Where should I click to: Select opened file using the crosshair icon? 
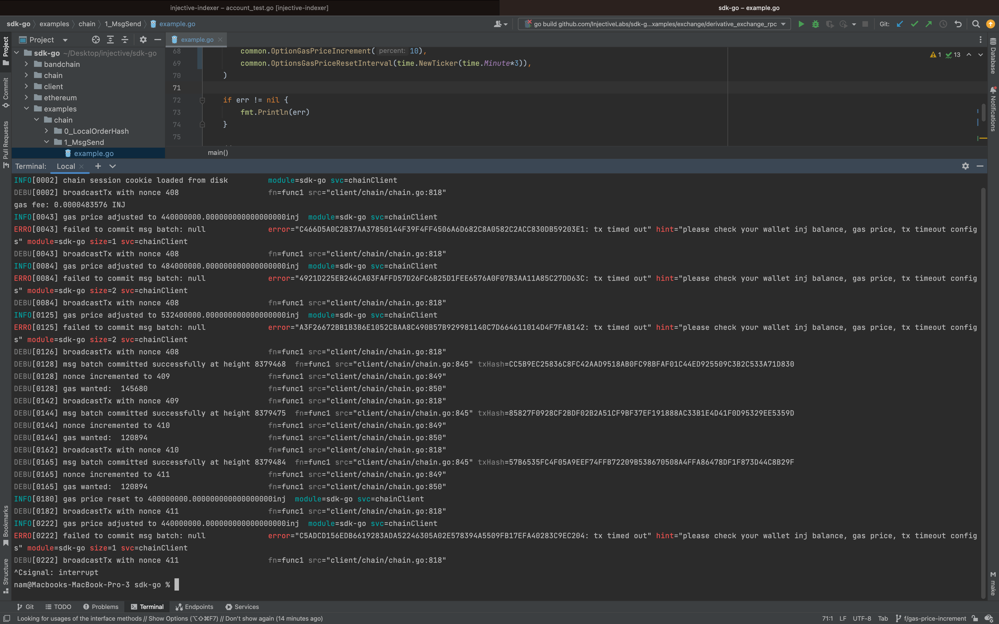click(96, 40)
